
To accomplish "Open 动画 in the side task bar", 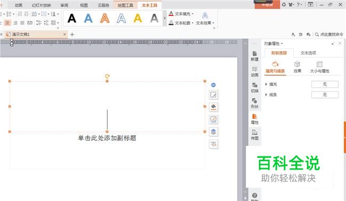I will click(254, 72).
